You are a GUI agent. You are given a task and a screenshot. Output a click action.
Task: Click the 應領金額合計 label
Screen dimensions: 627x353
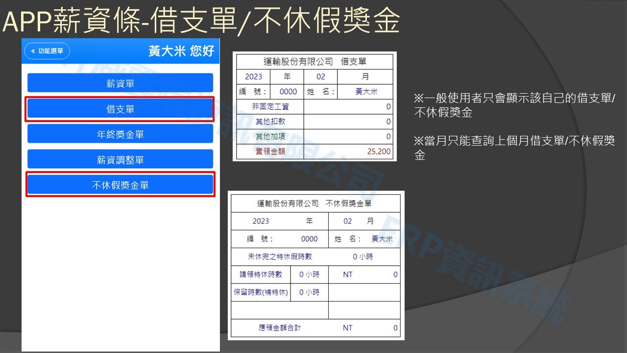tap(280, 328)
